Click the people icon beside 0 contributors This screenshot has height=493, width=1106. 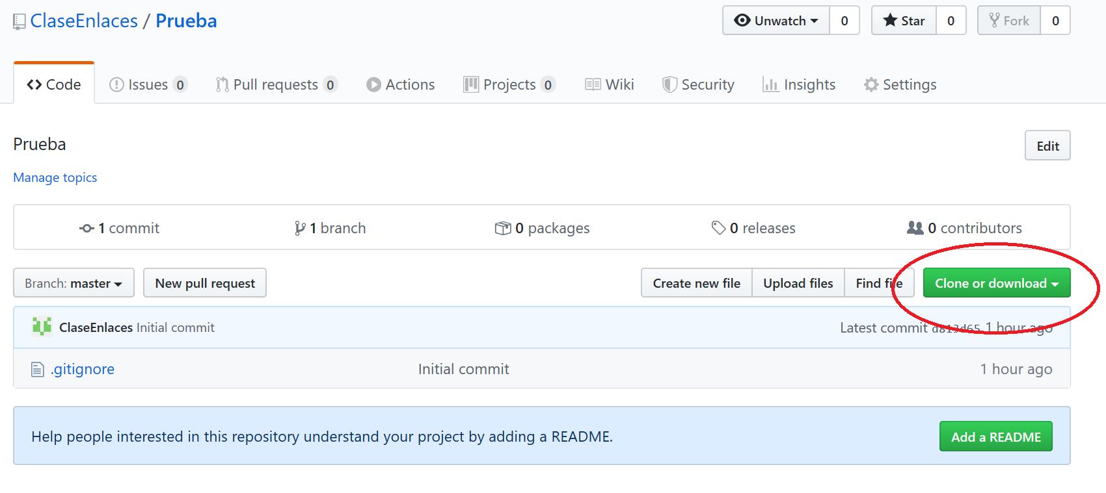click(x=915, y=228)
